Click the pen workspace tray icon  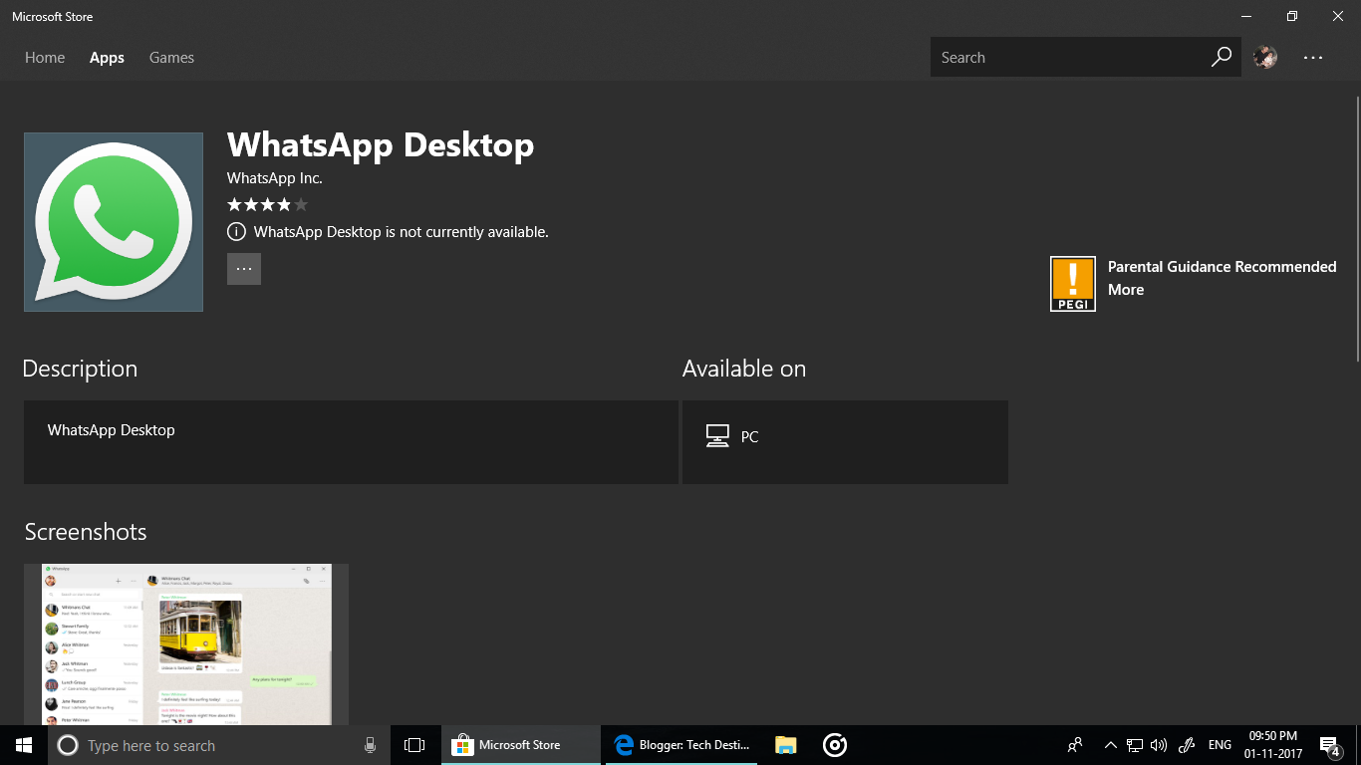(x=1187, y=745)
